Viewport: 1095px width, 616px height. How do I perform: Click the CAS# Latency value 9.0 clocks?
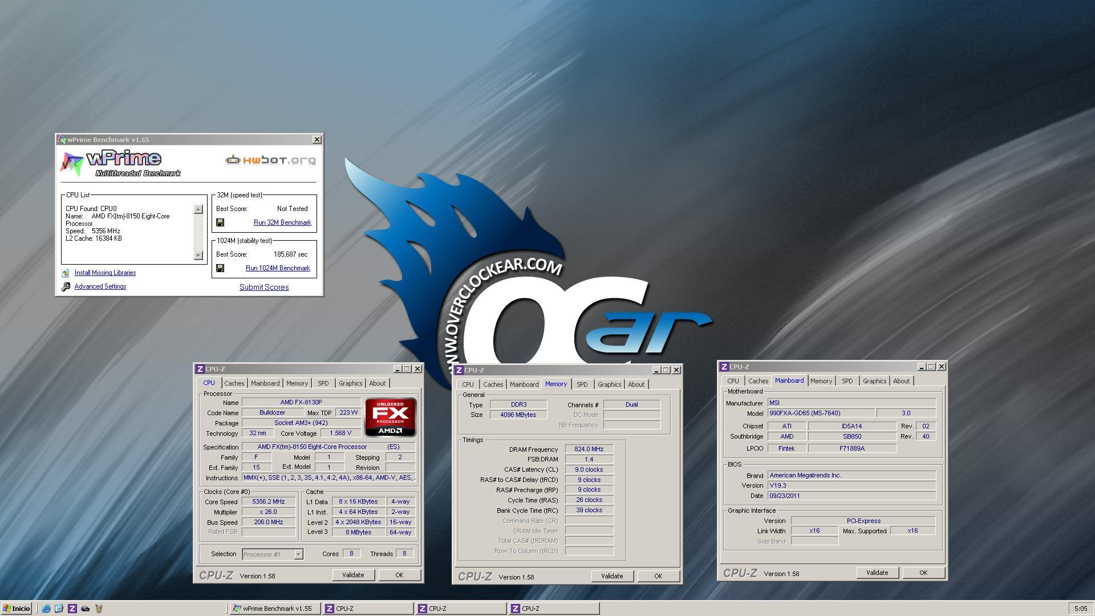(589, 469)
